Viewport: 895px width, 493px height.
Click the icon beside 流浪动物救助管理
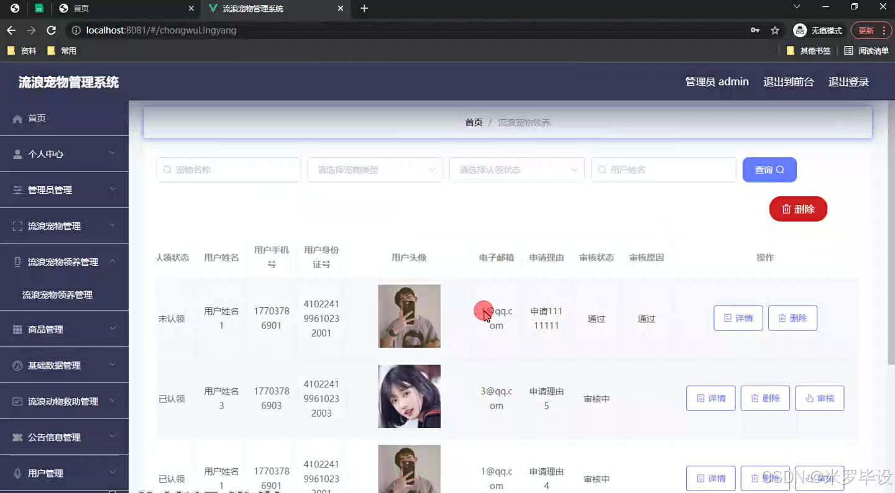pyautogui.click(x=17, y=402)
